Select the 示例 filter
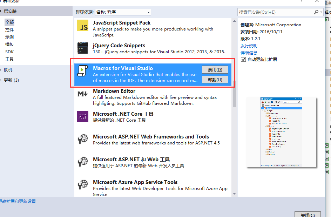Screen dimensions: 331x217 pyautogui.click(x=9, y=37)
